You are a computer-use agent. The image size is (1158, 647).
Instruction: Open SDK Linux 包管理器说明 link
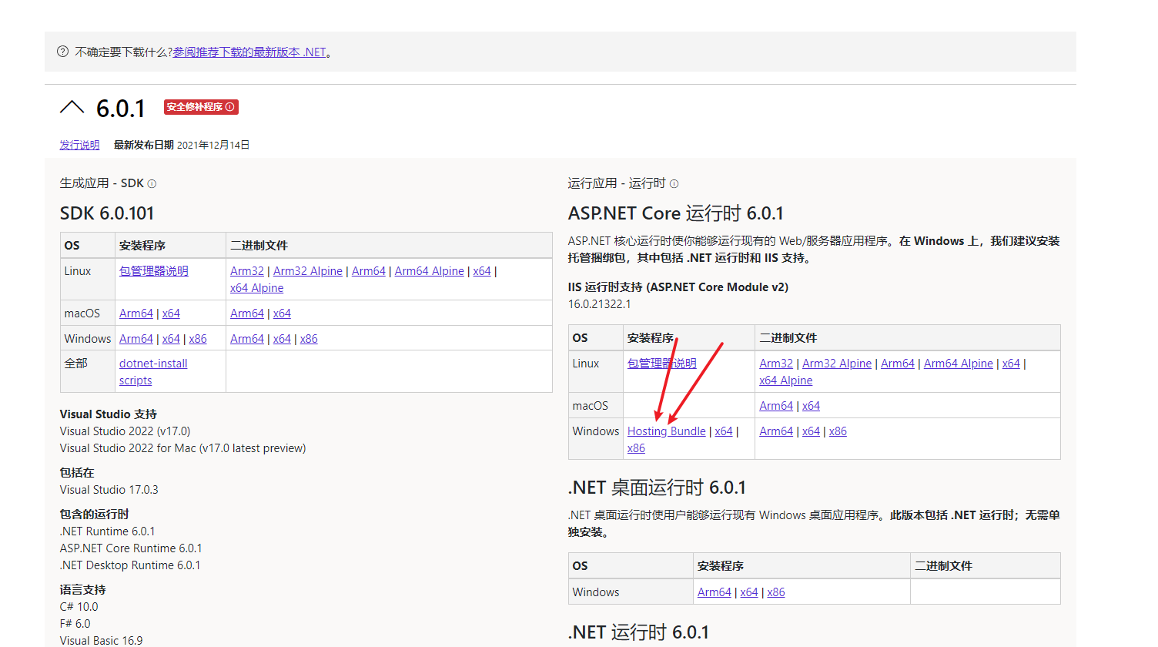click(154, 271)
